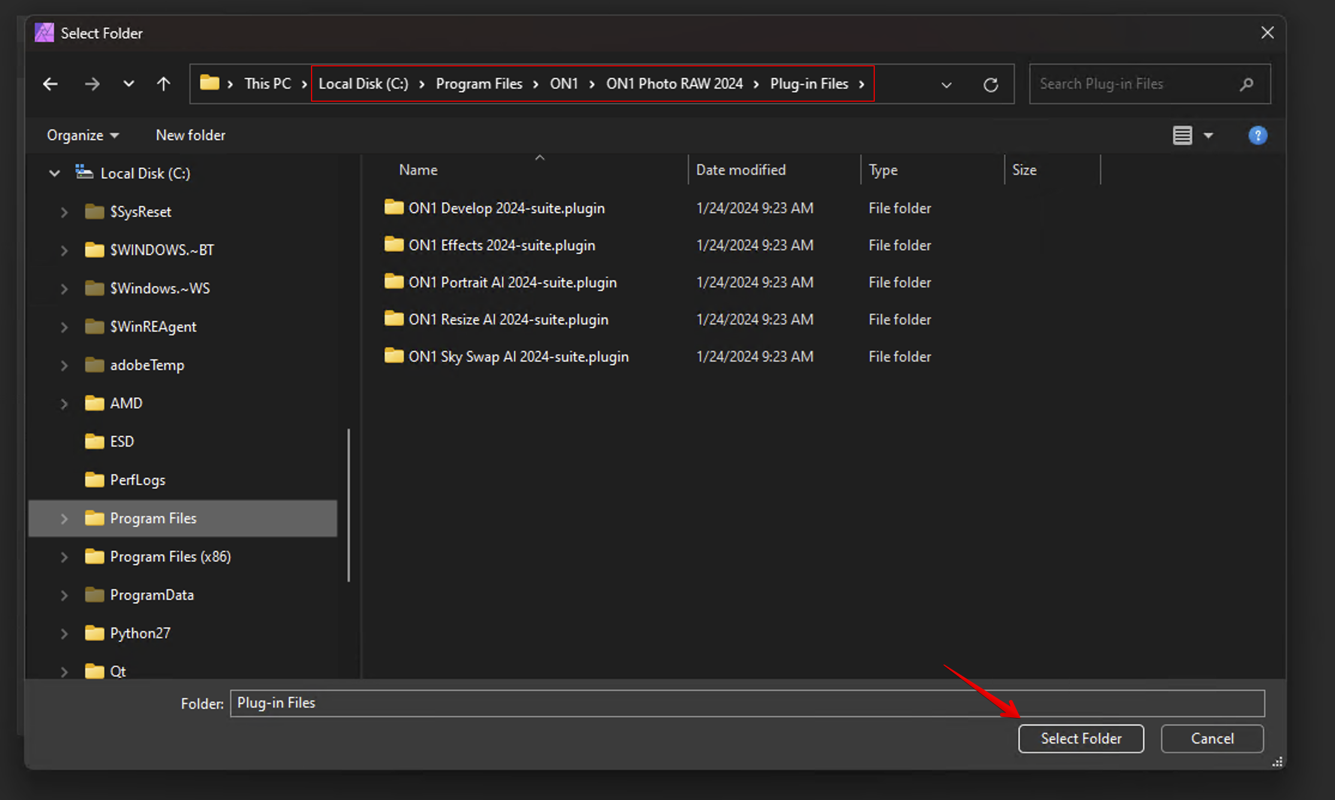The width and height of the screenshot is (1335, 800).
Task: Select ESD folder in the tree
Action: pyautogui.click(x=109, y=442)
